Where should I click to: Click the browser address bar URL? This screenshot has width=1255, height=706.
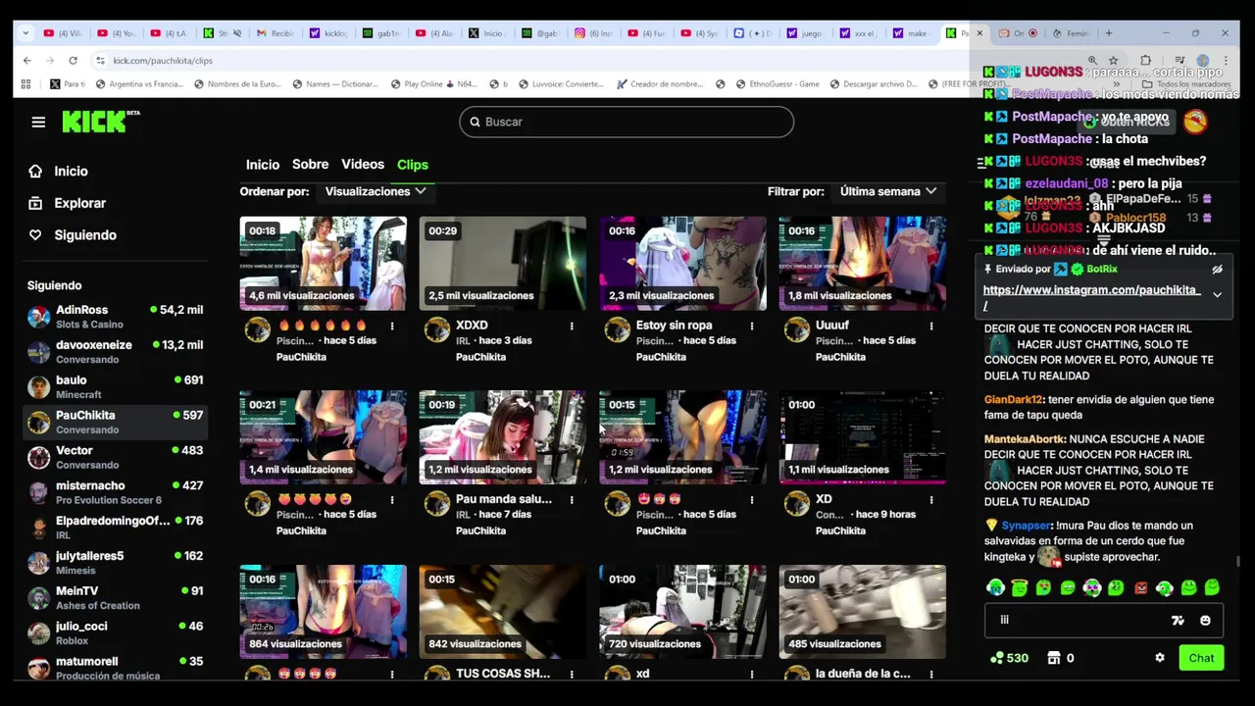point(163,61)
